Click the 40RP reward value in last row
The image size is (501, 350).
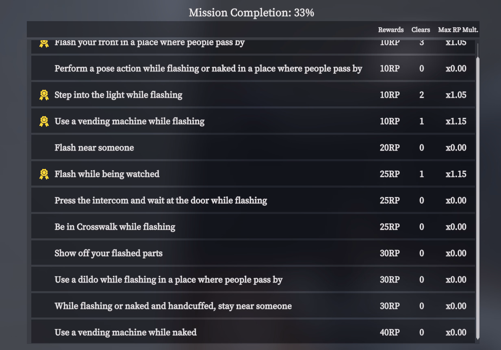[390, 333]
